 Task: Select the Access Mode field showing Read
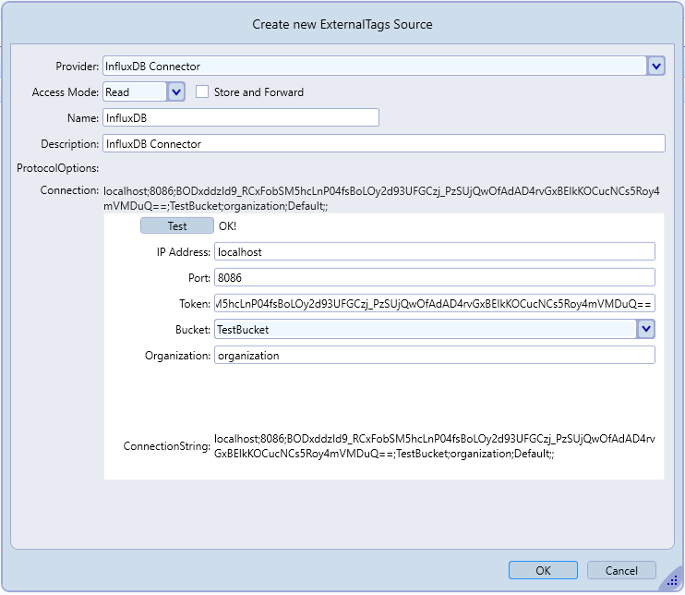point(134,91)
